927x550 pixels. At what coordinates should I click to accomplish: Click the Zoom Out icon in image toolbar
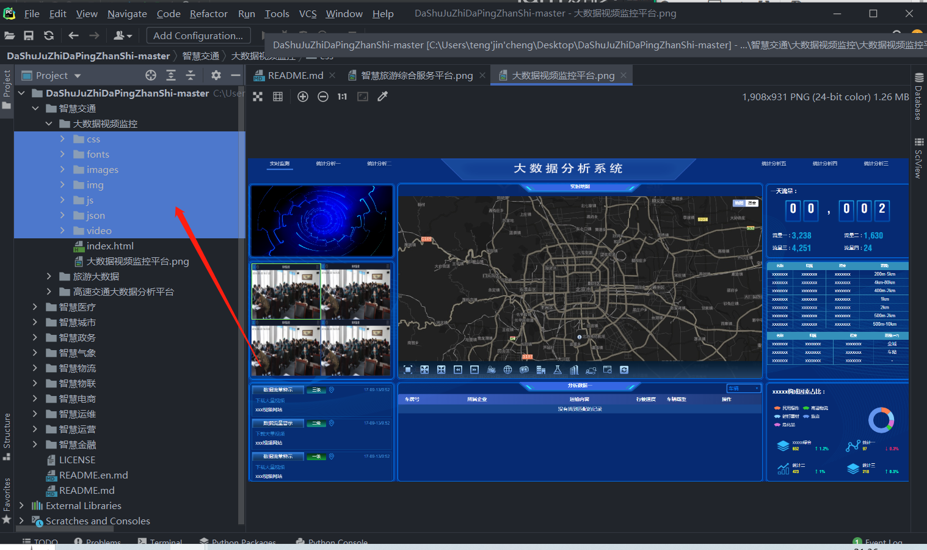323,97
